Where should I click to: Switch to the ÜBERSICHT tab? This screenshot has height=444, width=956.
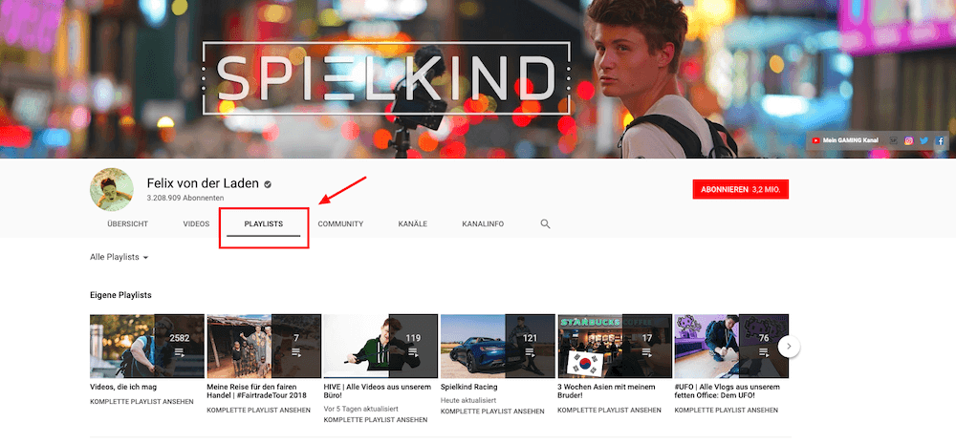click(x=127, y=224)
